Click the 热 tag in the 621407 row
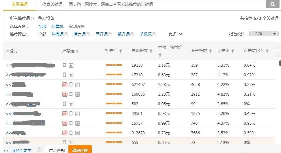 click(x=65, y=85)
